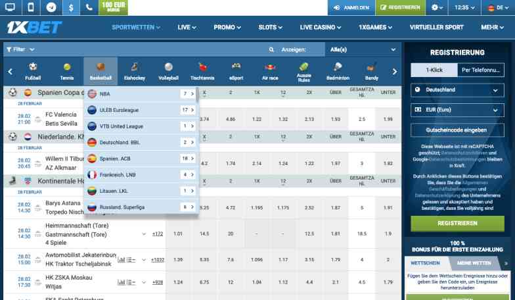Open the payments dollar icon

pyautogui.click(x=71, y=7)
